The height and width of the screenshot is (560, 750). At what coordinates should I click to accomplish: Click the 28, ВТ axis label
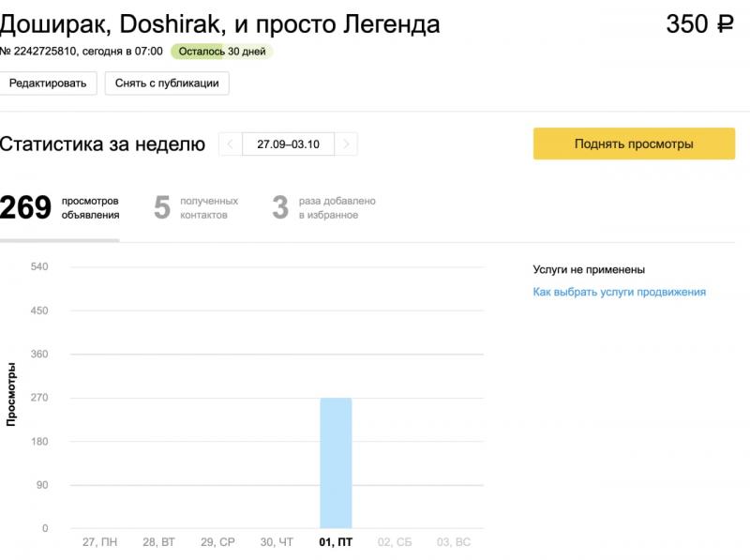[158, 542]
